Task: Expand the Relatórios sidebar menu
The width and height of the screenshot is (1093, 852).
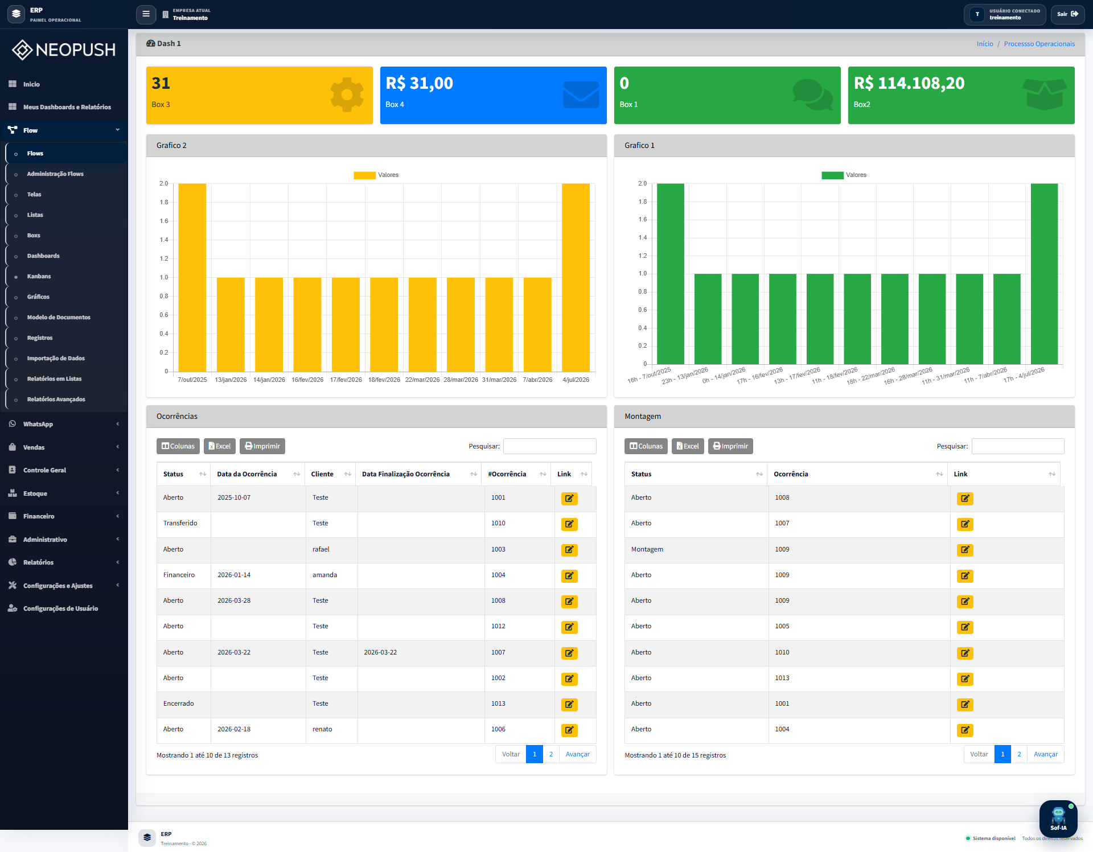Action: (x=64, y=562)
